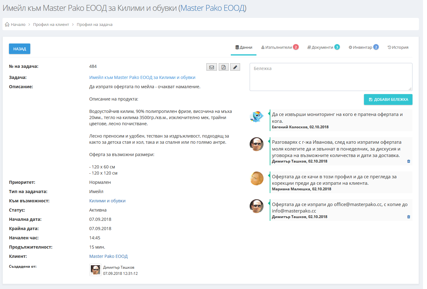Switch to the Данни tab
Viewport: 427px width, 289px height.
pyautogui.click(x=243, y=47)
